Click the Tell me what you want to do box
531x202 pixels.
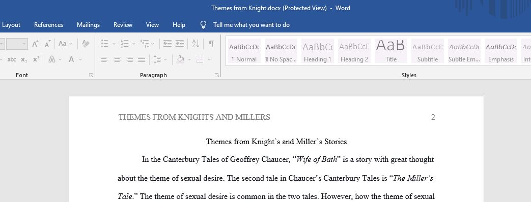(x=251, y=25)
